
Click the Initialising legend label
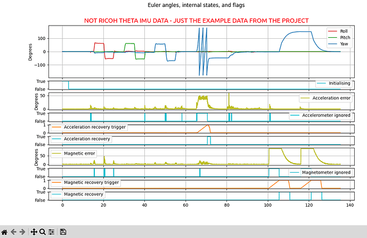point(339,83)
